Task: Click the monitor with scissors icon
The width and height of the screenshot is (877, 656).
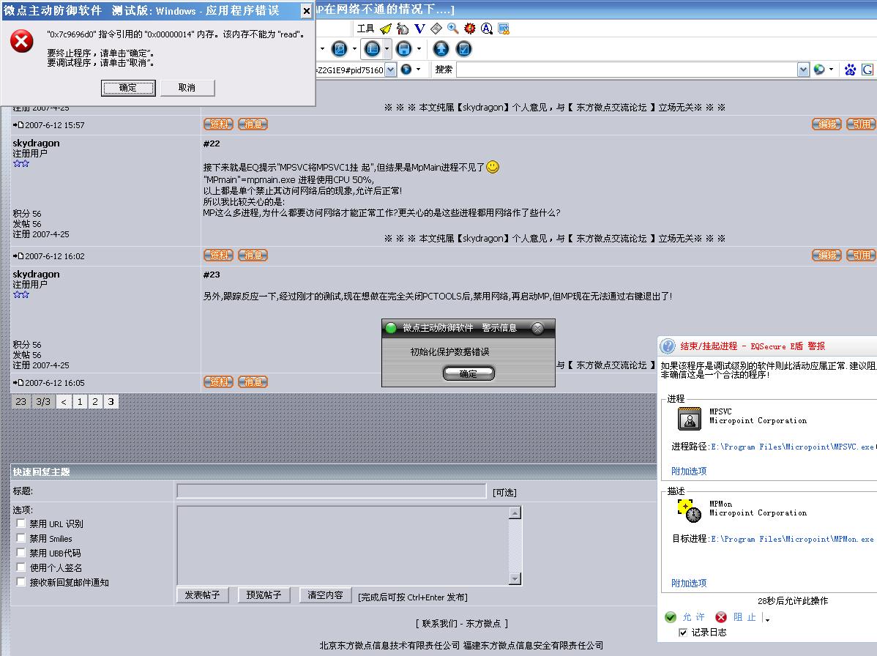Action: pyautogui.click(x=504, y=29)
